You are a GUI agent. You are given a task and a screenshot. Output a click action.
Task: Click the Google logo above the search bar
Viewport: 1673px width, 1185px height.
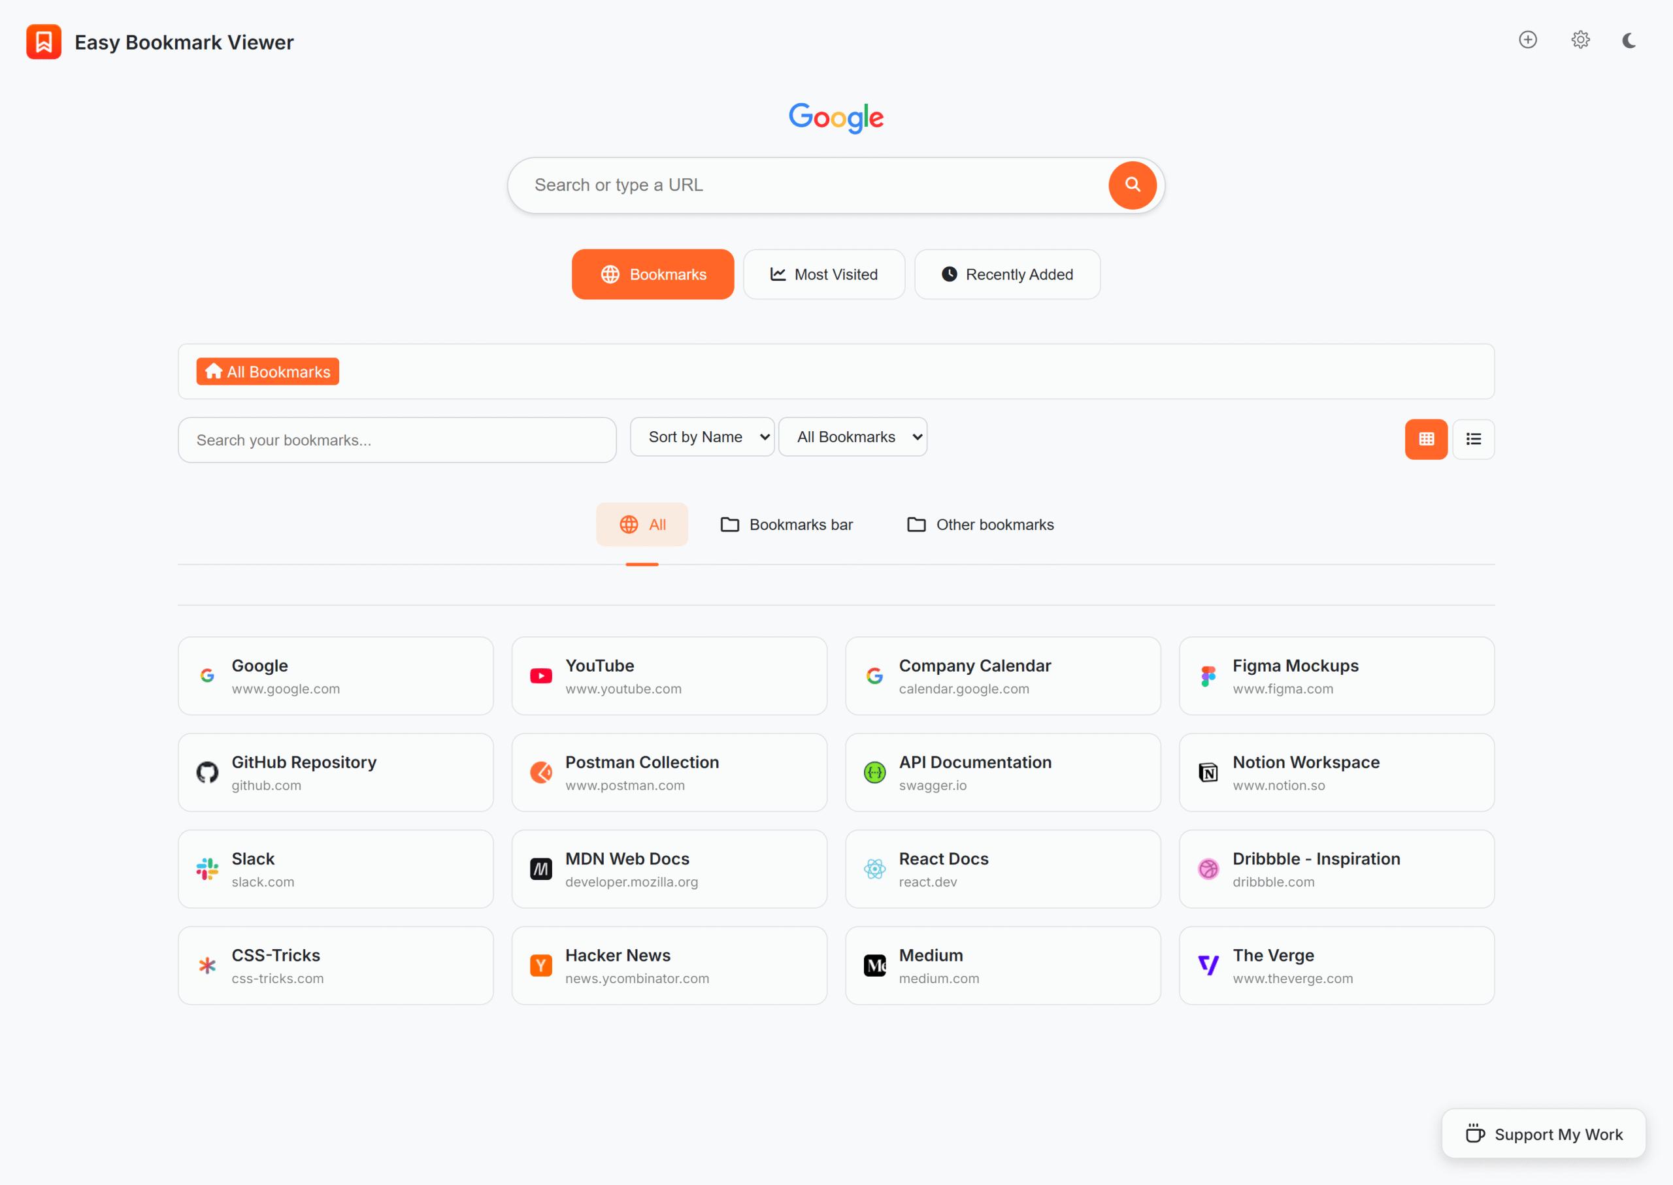coord(836,118)
